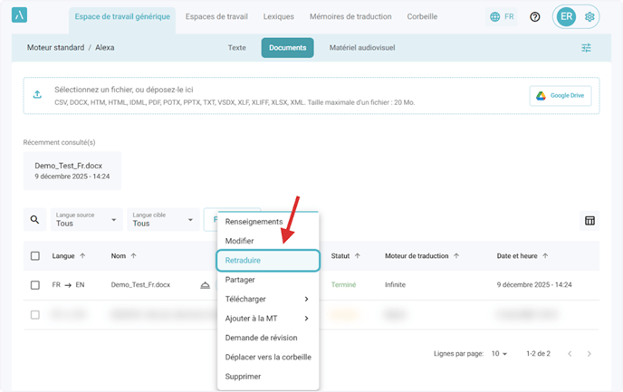
Task: Check the Demo_Test_Fr.docx row checkbox
Action: (x=35, y=285)
